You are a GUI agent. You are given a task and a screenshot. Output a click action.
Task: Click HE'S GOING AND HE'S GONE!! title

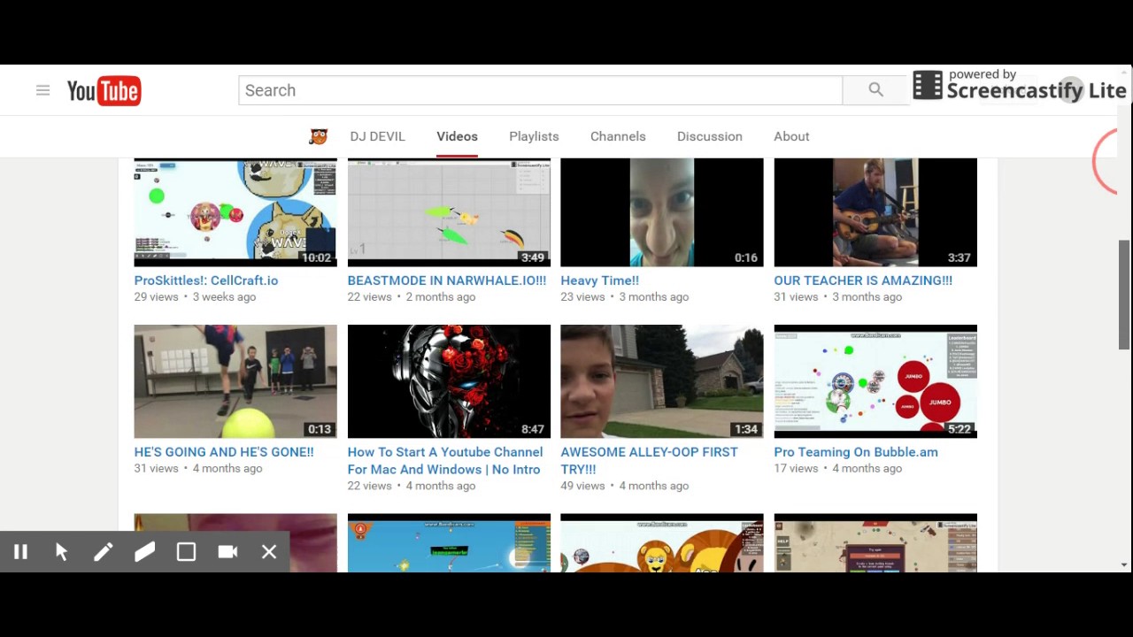224,452
